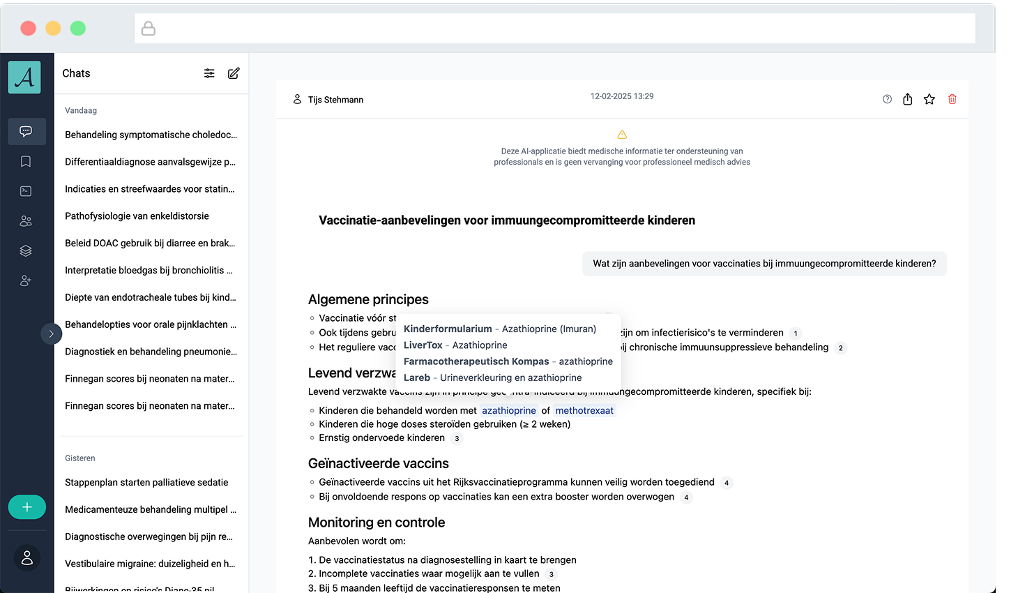This screenshot has height=593, width=1025.
Task: Select Kinderformularium Azathioprine source in popup
Action: pyautogui.click(x=499, y=329)
